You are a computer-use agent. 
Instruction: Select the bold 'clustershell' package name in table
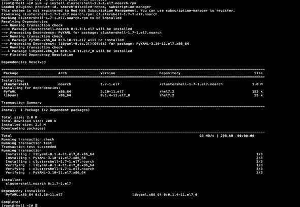(16, 84)
